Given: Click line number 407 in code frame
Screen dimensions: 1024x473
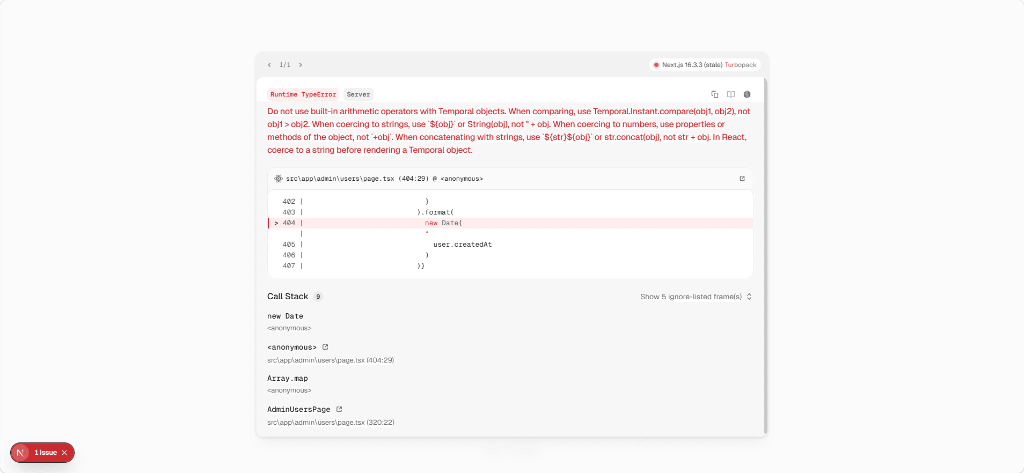Looking at the screenshot, I should pyautogui.click(x=289, y=266).
